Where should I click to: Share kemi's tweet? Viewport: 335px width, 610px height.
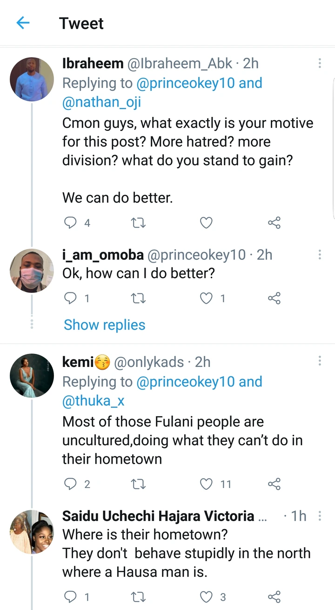coord(275,484)
